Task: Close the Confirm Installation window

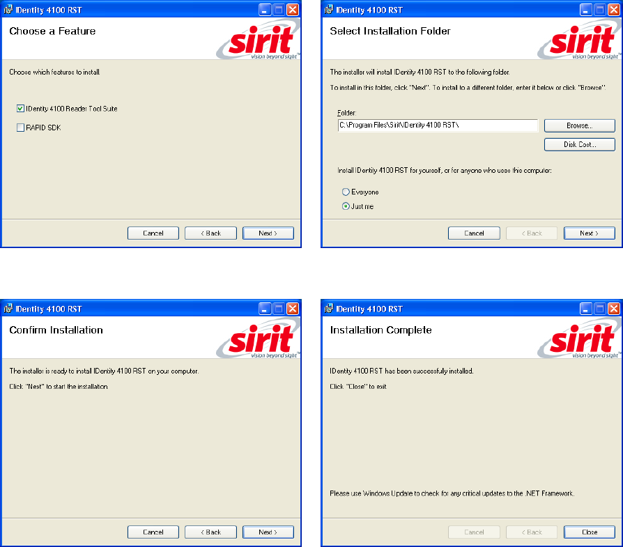Action: tap(293, 308)
